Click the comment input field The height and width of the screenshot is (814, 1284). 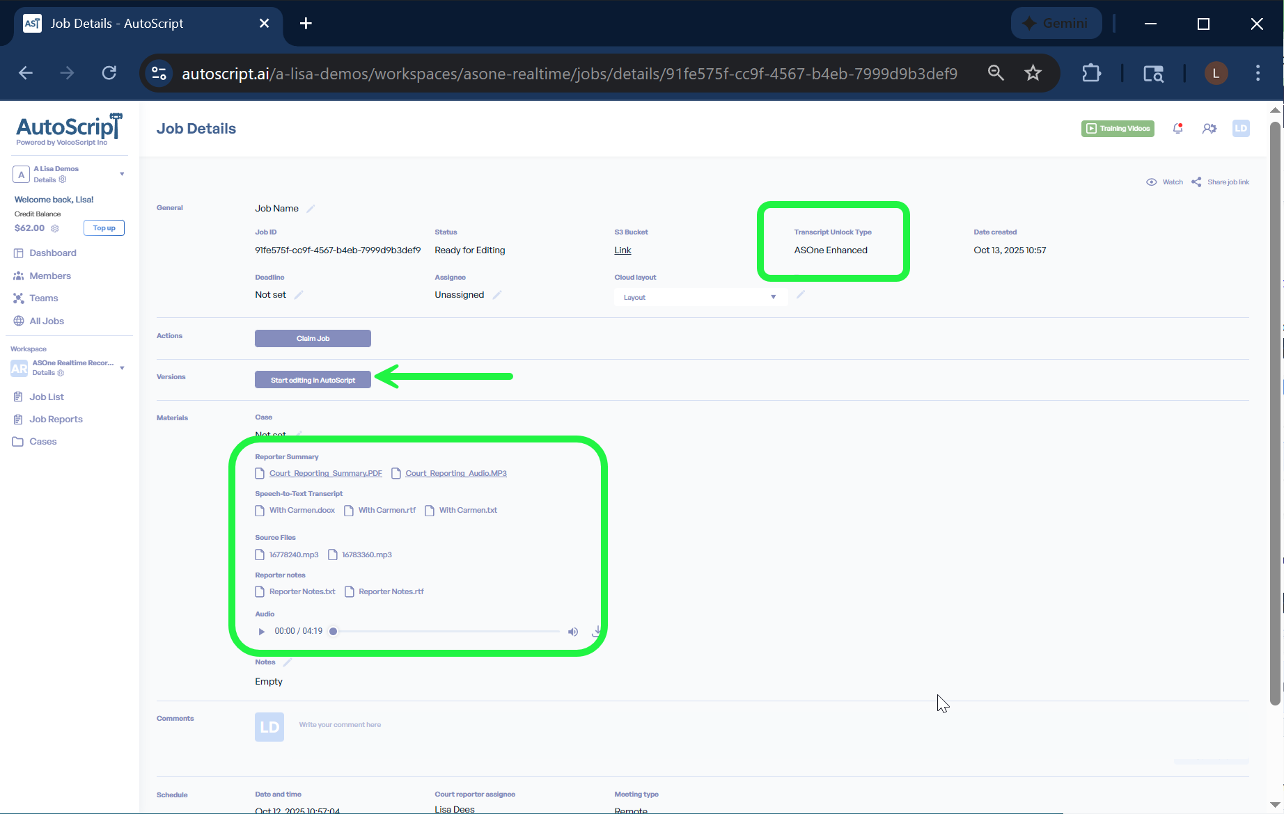click(340, 725)
